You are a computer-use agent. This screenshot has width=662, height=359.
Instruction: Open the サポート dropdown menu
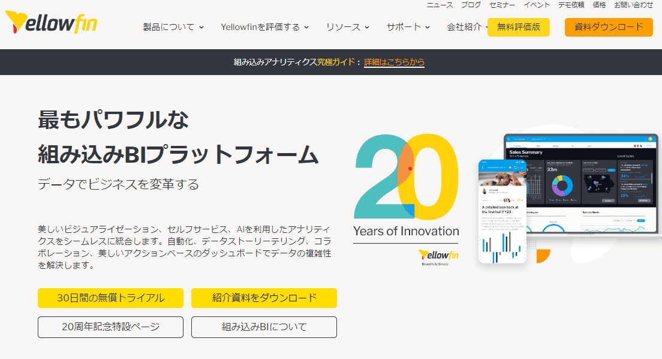[x=408, y=27]
